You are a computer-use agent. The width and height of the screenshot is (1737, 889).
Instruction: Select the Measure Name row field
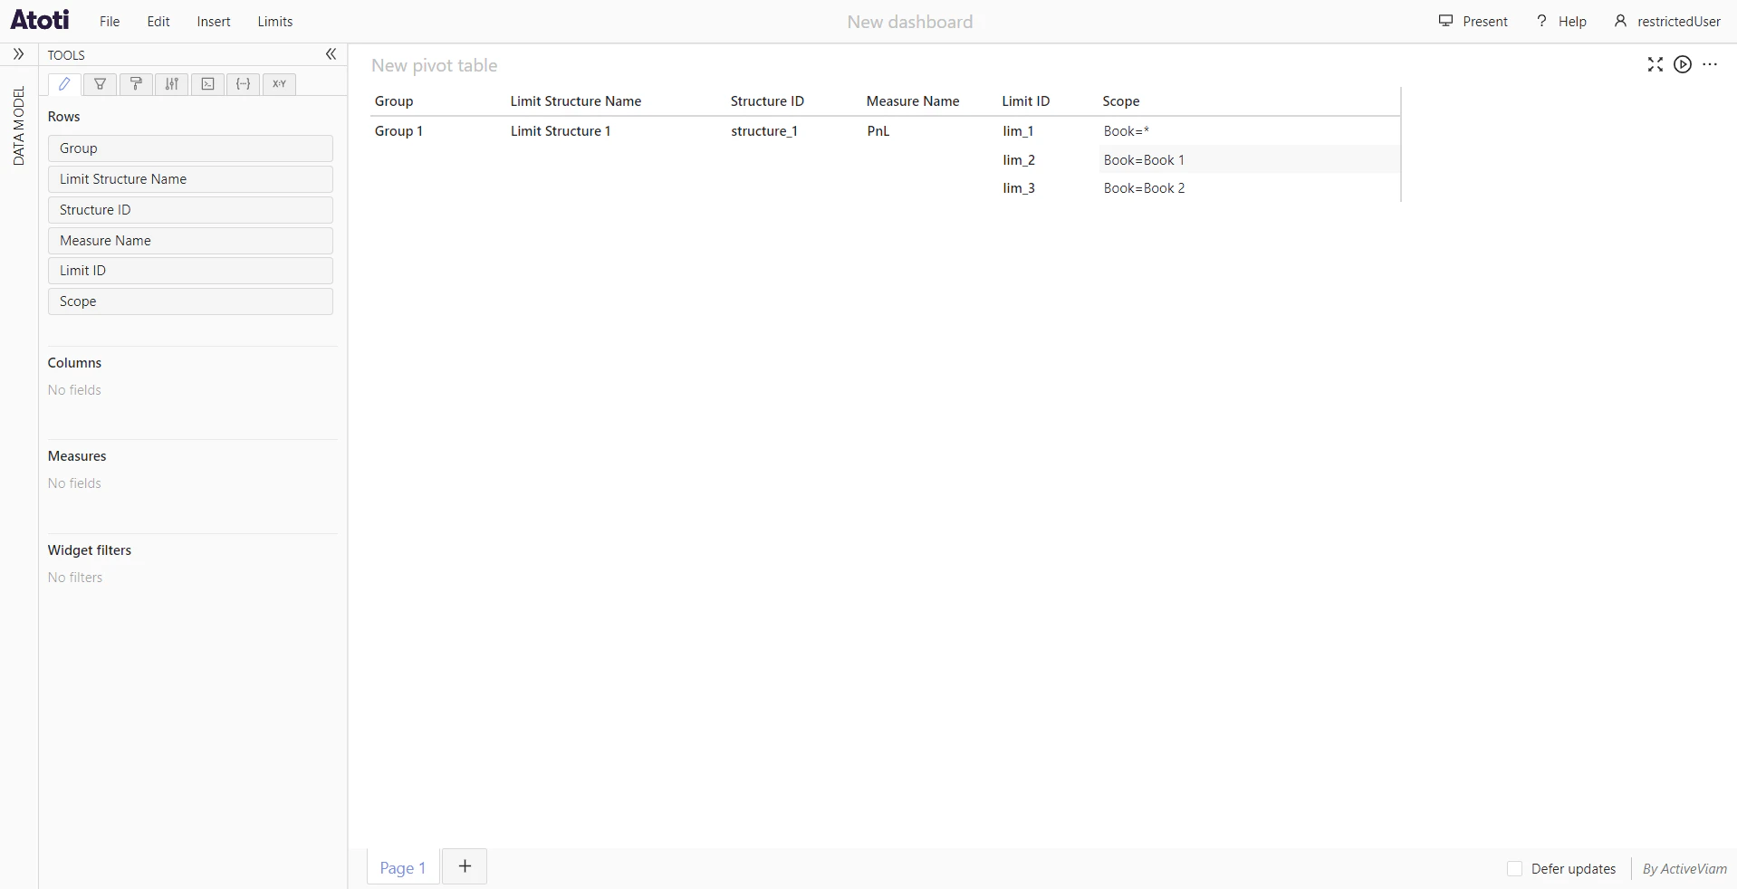coord(190,241)
